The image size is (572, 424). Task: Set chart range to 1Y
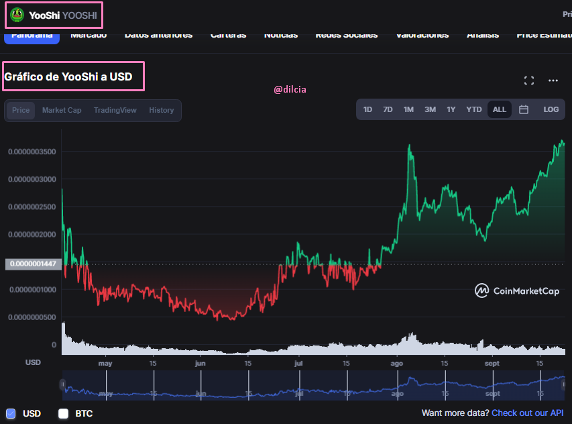click(451, 109)
